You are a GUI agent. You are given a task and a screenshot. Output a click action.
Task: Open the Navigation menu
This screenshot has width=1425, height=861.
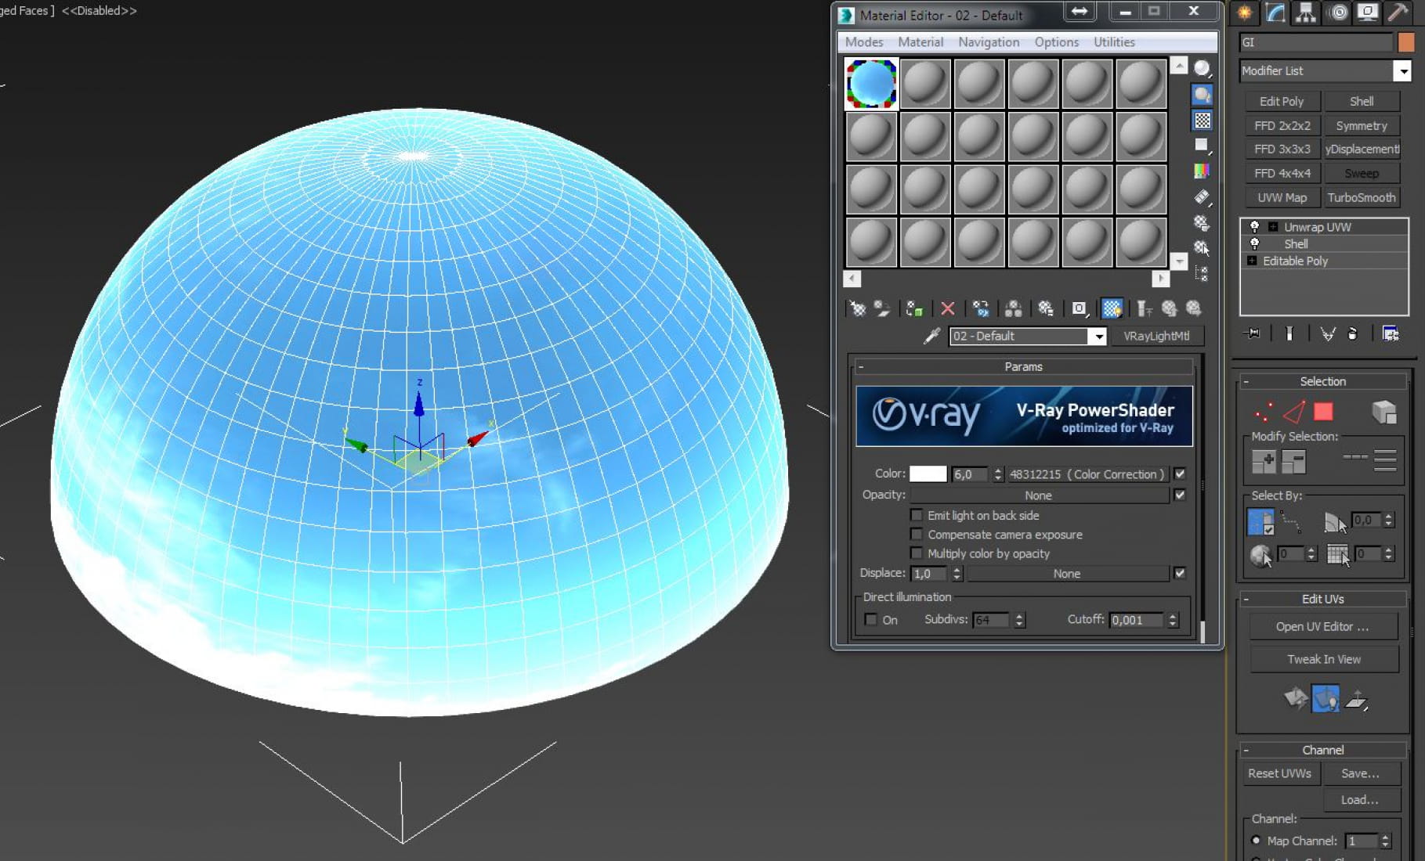[989, 42]
